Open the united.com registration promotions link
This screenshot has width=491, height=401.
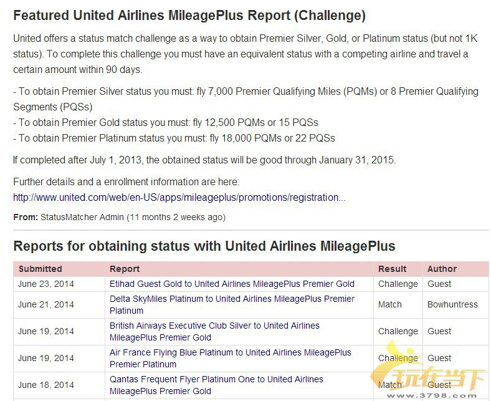coord(179,198)
